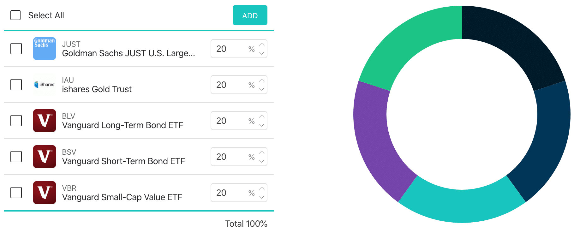
Task: Click the Vanguard logo beside VBR
Action: tap(45, 193)
